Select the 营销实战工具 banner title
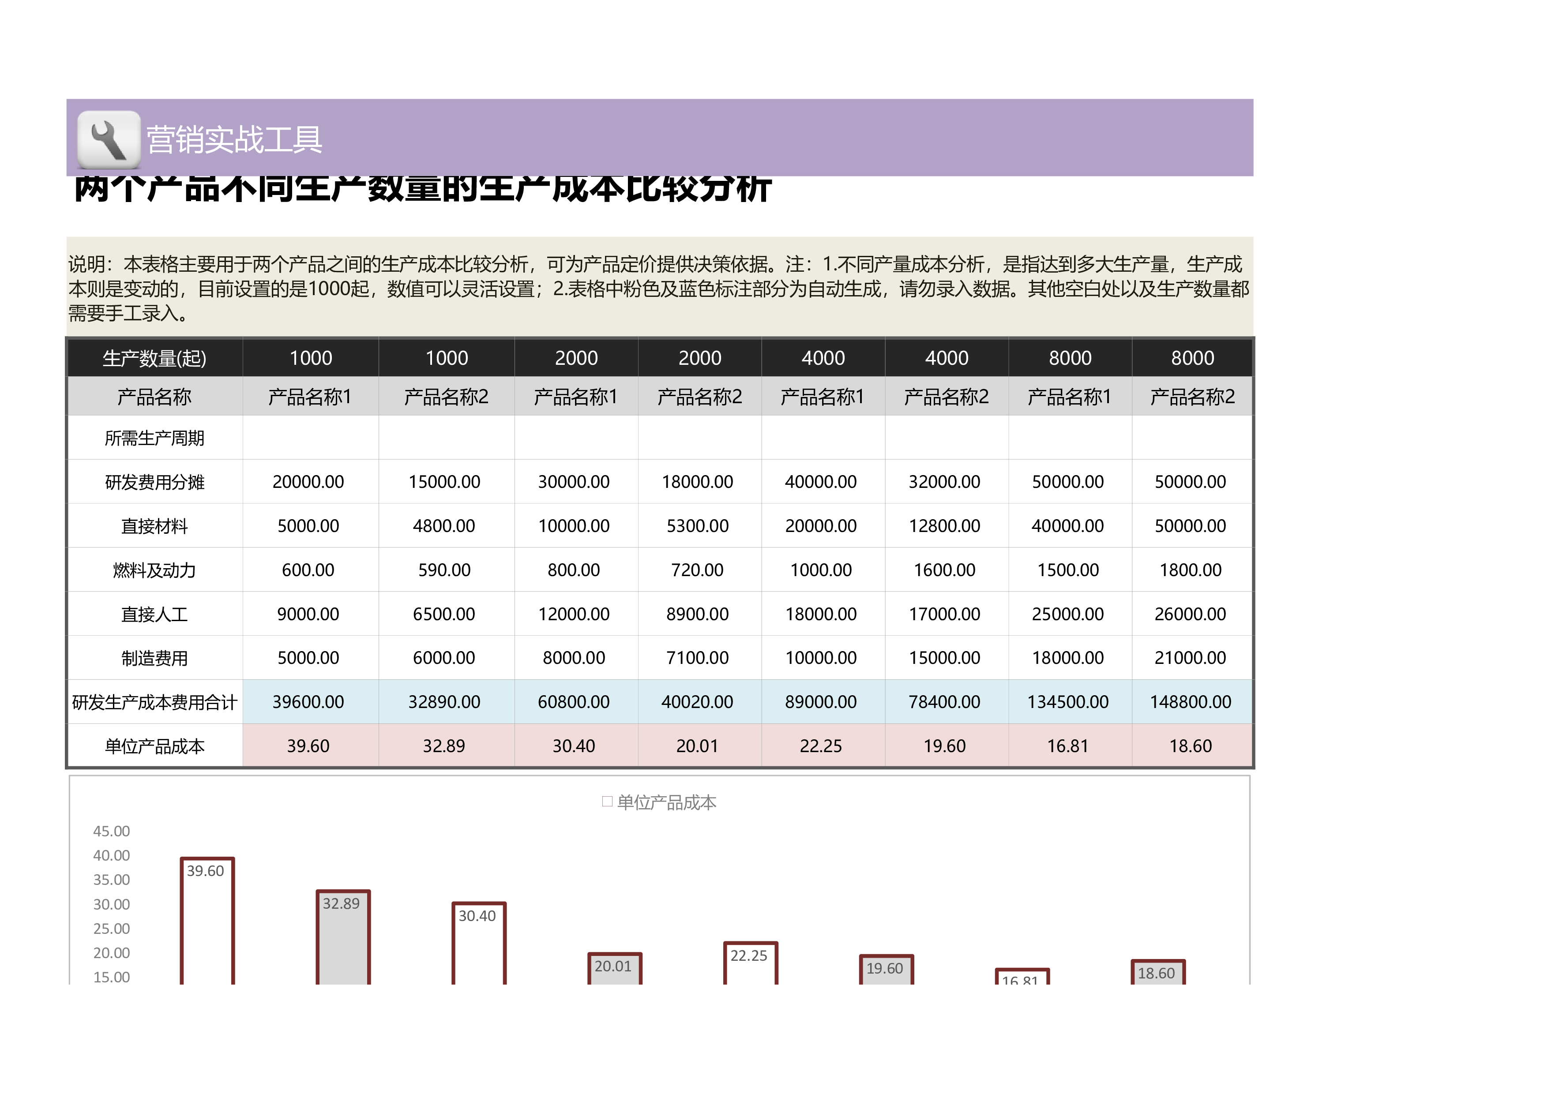The height and width of the screenshot is (1094, 1548). click(x=234, y=140)
